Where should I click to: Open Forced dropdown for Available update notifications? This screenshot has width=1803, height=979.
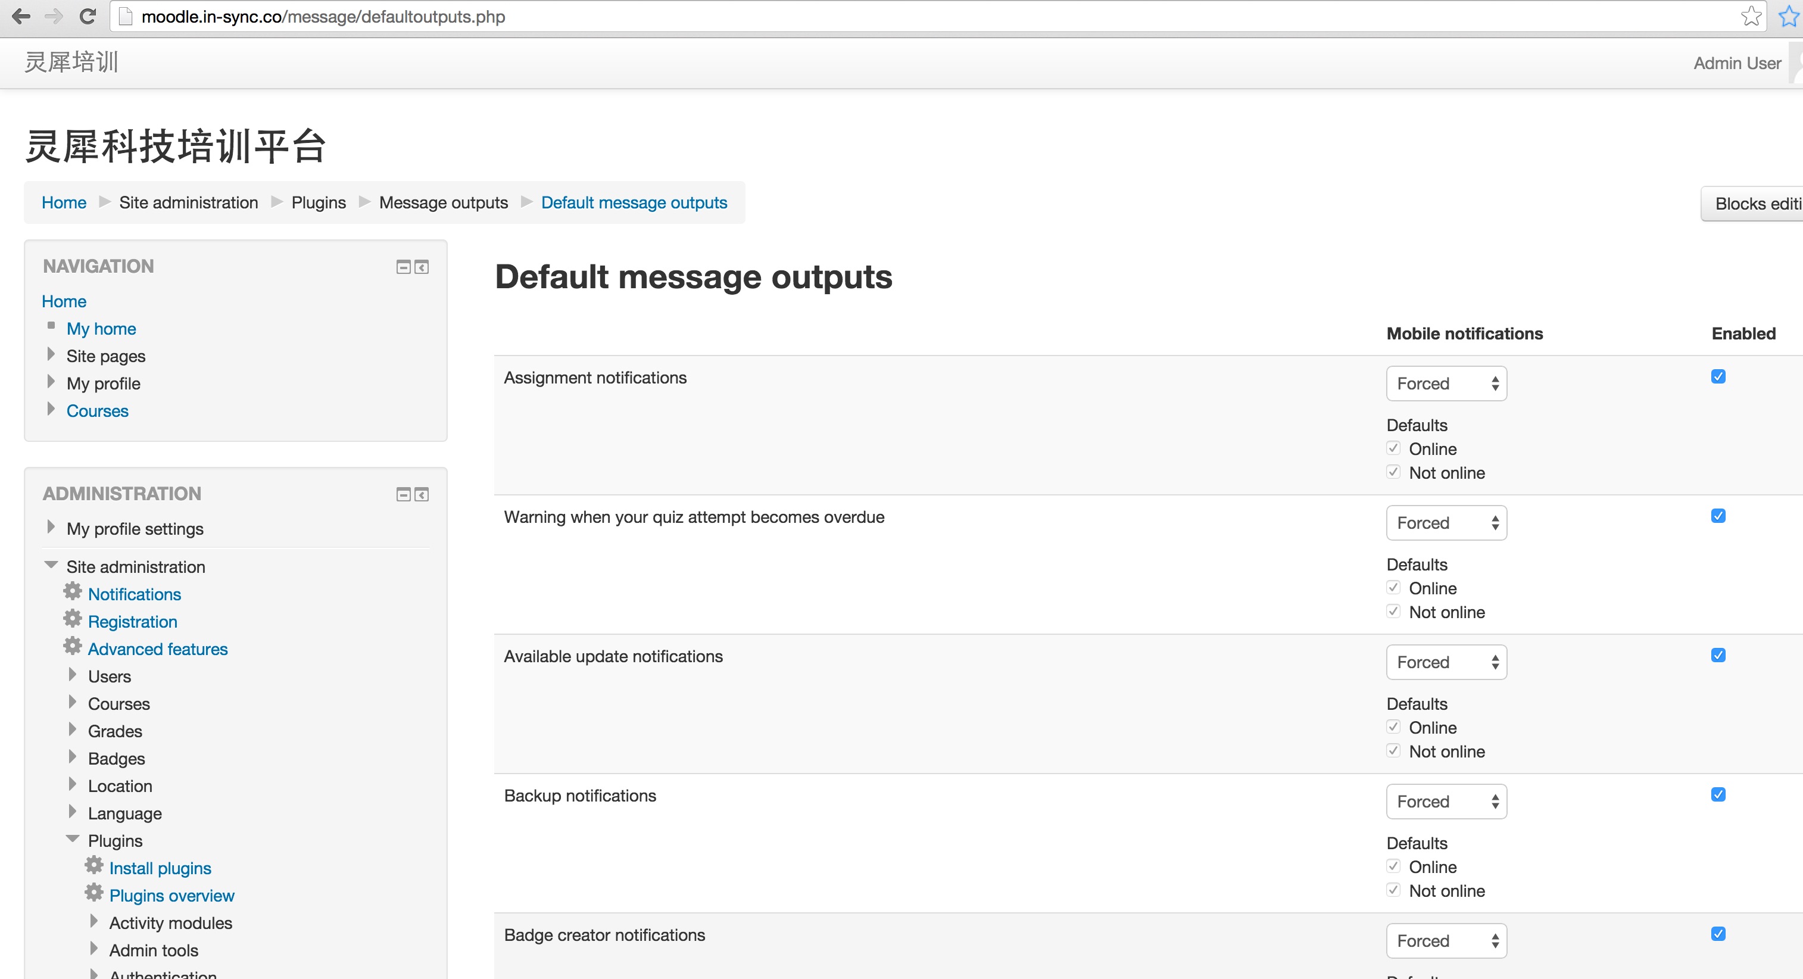[x=1447, y=662]
